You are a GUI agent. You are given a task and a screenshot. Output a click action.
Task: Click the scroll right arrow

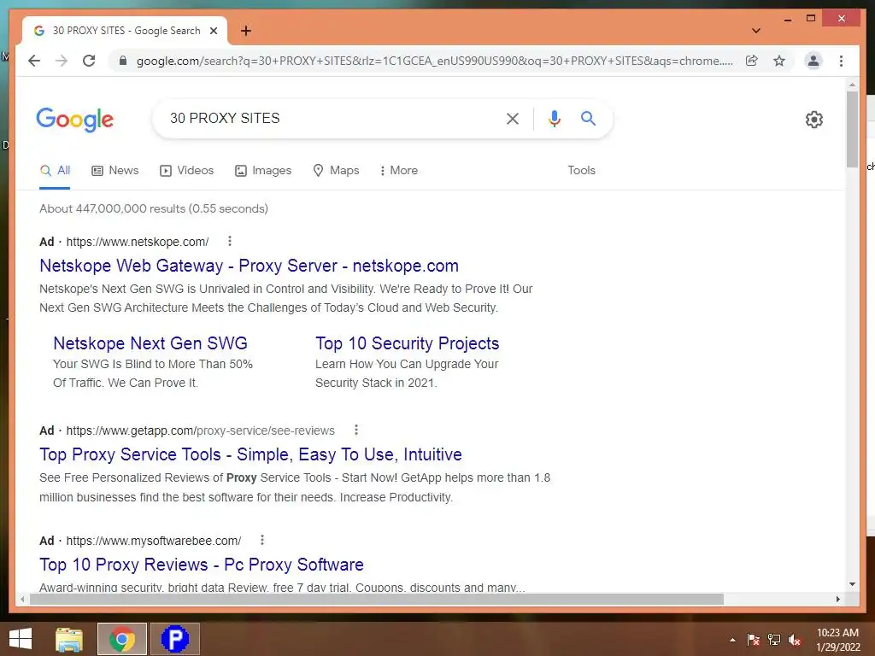[x=837, y=599]
